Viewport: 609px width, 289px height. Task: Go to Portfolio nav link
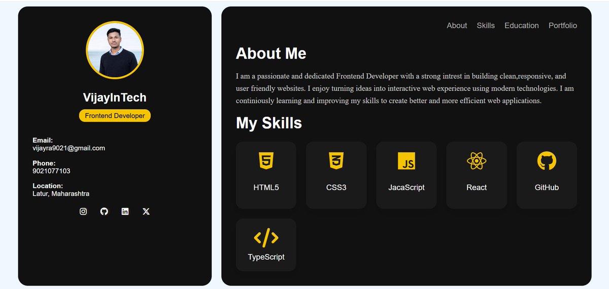(563, 25)
